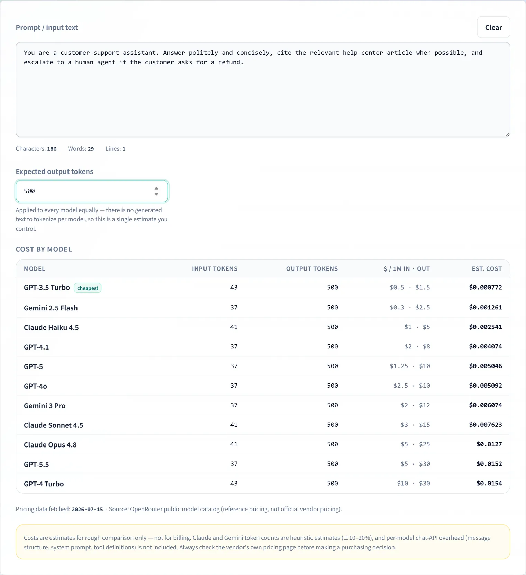
Task: Click output tokens 500 for GPT-4 Turbo
Action: [x=333, y=483]
